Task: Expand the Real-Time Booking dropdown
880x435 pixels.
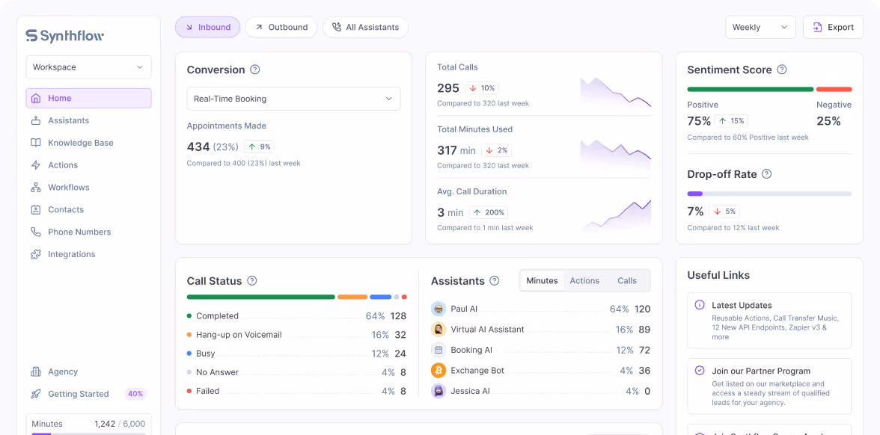Action: tap(293, 99)
